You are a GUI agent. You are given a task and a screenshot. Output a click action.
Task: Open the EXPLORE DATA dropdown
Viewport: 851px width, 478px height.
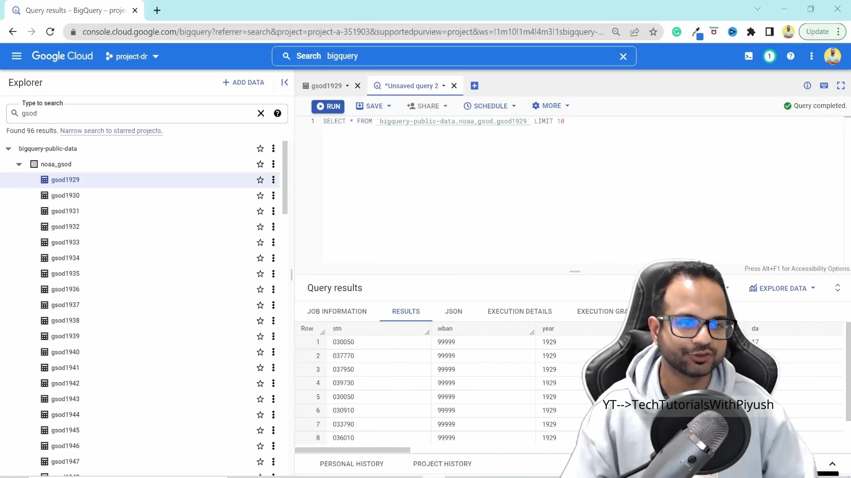click(782, 289)
